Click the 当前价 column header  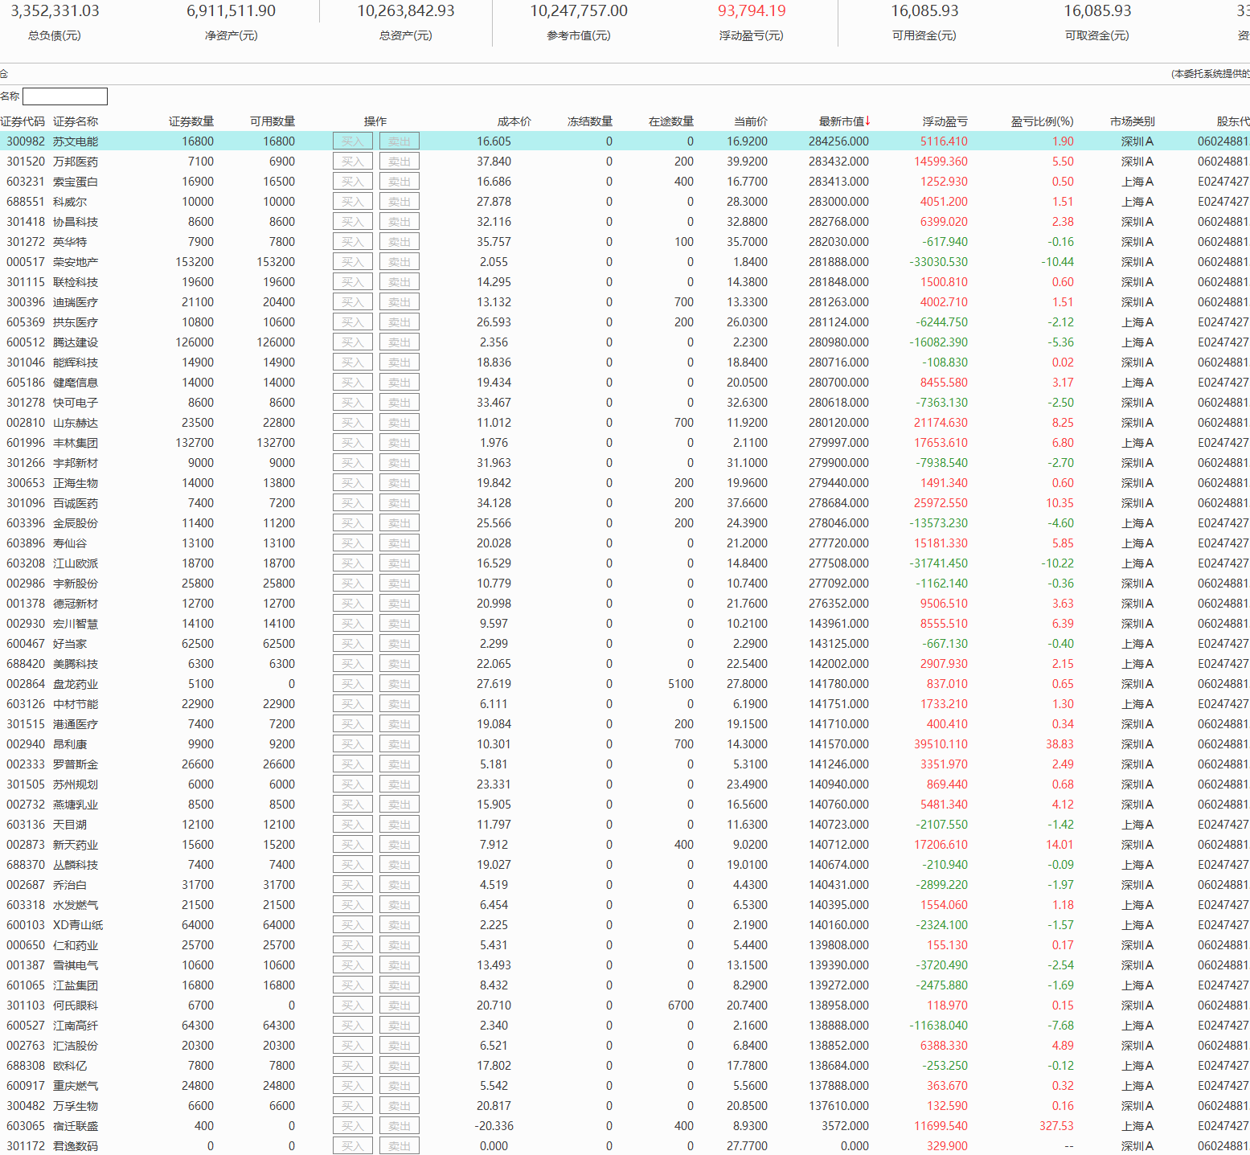click(x=750, y=121)
